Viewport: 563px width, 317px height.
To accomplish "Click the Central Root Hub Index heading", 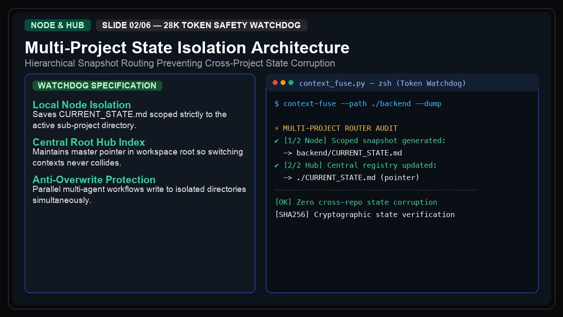I will click(89, 142).
